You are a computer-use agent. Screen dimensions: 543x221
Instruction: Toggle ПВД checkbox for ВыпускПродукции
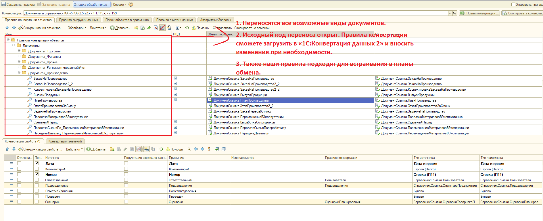point(175,95)
